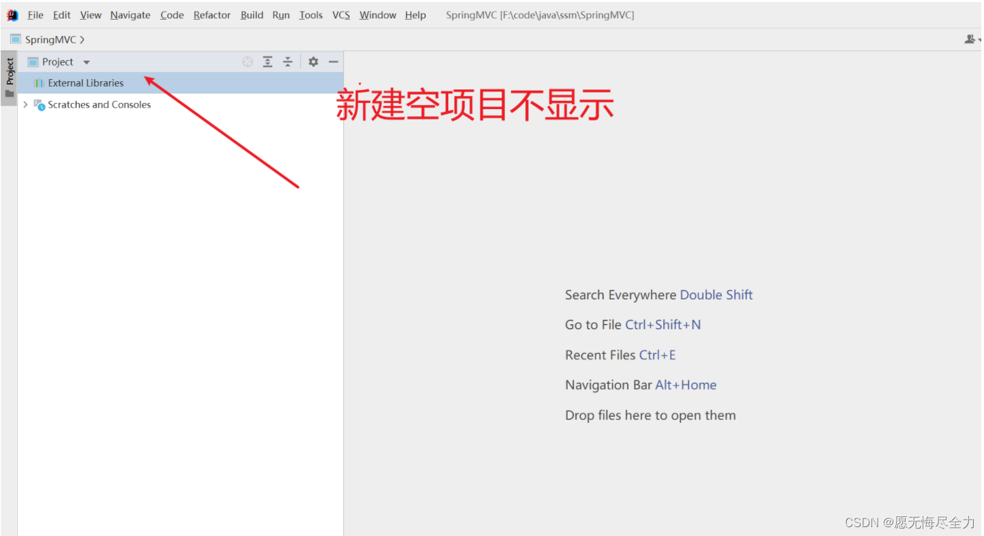Click the window title SpringMVC path text
Screen dimensions: 984x536
click(540, 15)
